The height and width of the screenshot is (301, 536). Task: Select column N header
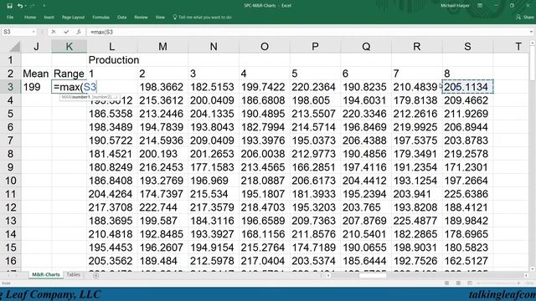point(214,47)
